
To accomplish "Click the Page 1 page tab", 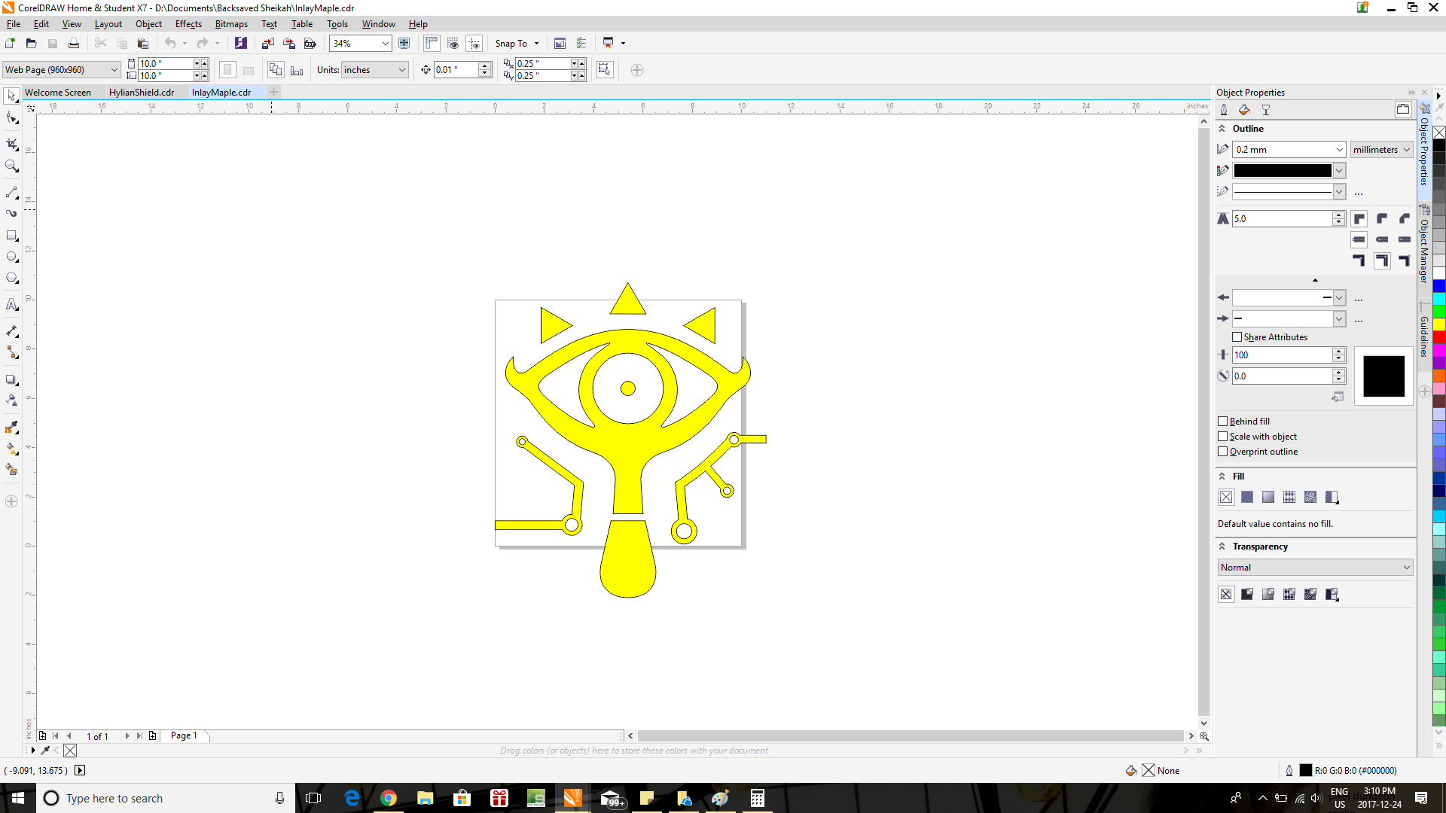I will (183, 735).
